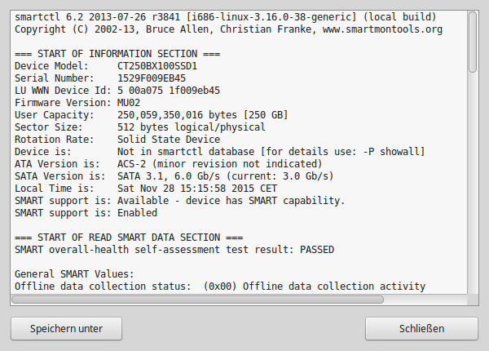The width and height of the screenshot is (489, 351).
Task: Click the Firmware Version MU02 text
Action: pyautogui.click(x=129, y=103)
